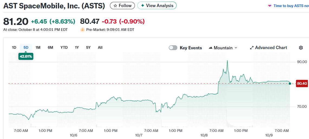Click the green dot at chart line end

pos(290,83)
